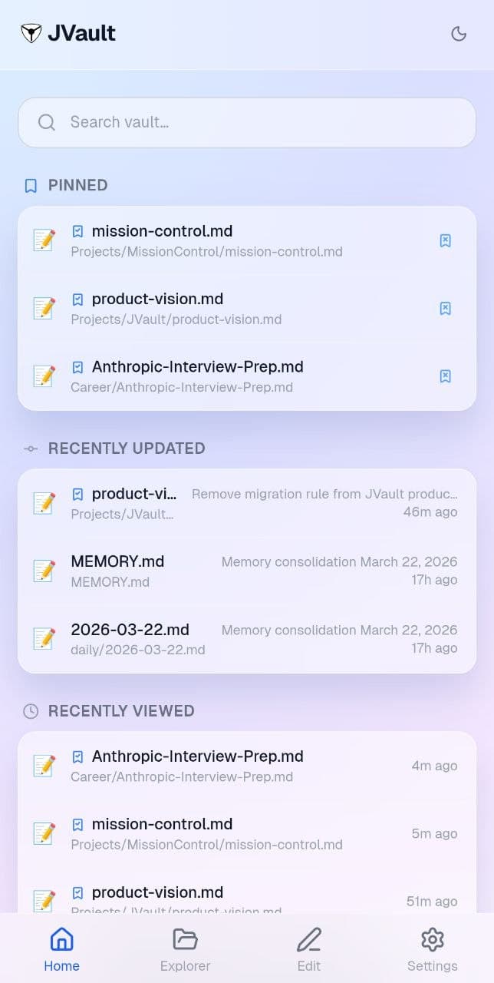The height and width of the screenshot is (983, 494).
Task: Unpin Anthropic-Interview-Prep.md using its bookmark toggle
Action: (445, 376)
